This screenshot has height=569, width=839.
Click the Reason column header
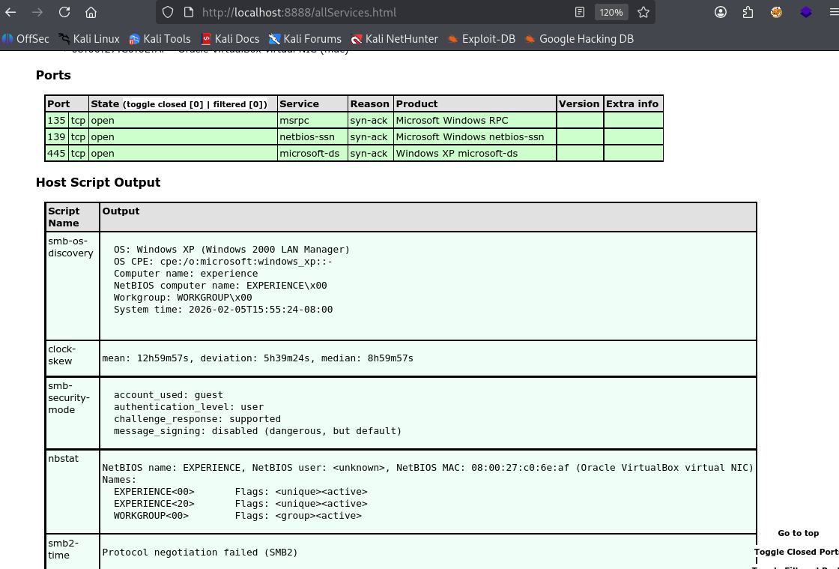coord(370,104)
